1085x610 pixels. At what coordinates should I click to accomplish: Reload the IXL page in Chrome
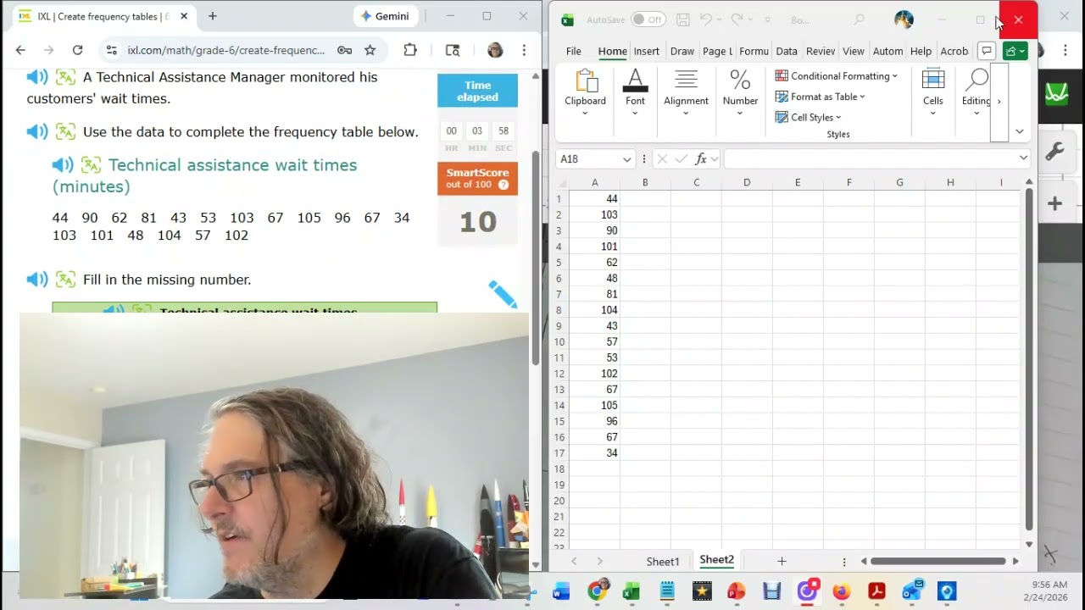pyautogui.click(x=77, y=50)
